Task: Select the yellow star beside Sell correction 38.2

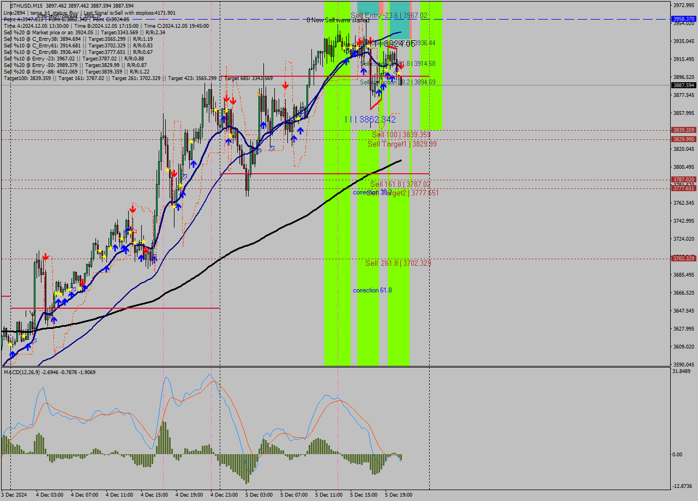Action: tap(398, 74)
